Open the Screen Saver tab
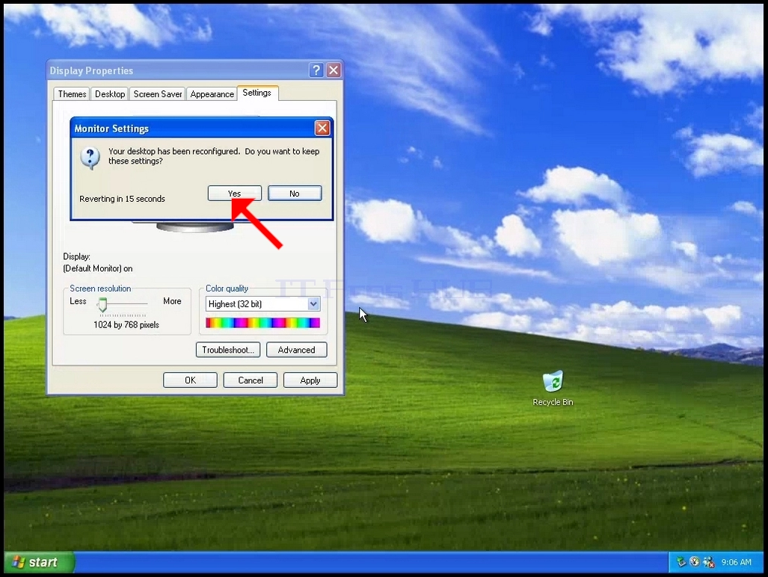Screen dimensions: 768x577 coord(157,94)
